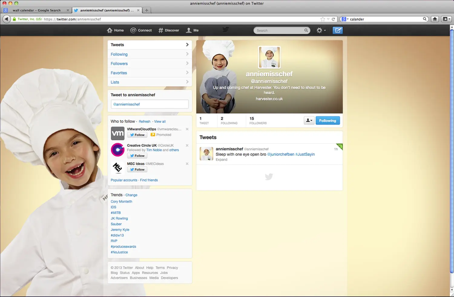The image size is (454, 297).
Task: View the 2 Following count
Action: pos(229,121)
